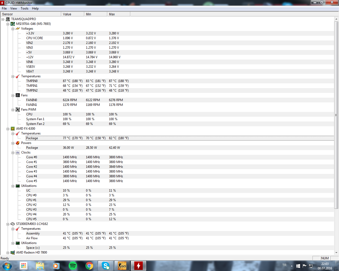This screenshot has height=271, width=339.
Task: Click the AMD FX-6300 processor icon
Action: tap(13, 129)
